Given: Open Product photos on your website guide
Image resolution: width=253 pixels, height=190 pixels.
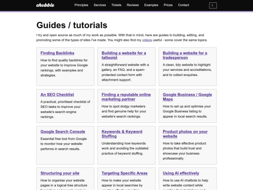Looking at the screenshot, I should tap(185, 134).
